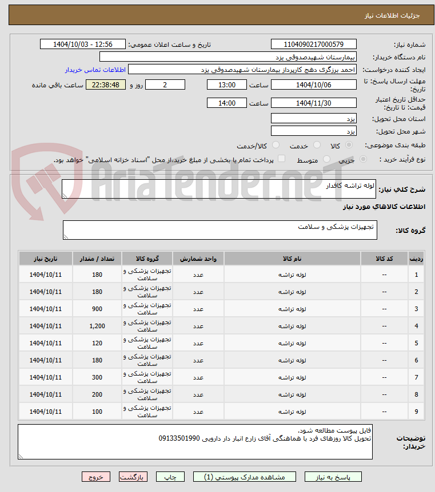This screenshot has height=492, width=435.
Task: Click the گروه کالا column header
Action: point(147,259)
